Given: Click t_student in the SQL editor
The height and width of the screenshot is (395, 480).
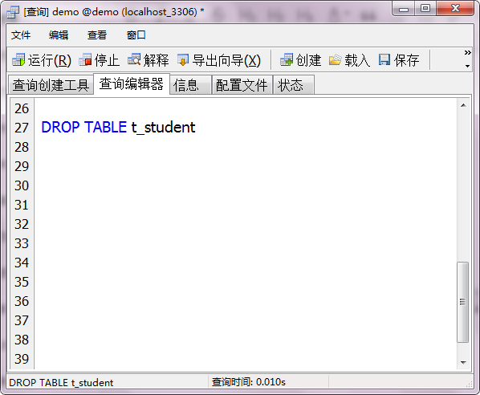Looking at the screenshot, I should [163, 128].
